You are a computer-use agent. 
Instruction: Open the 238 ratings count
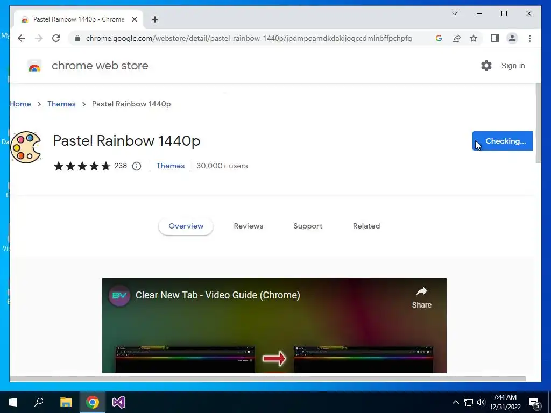click(x=121, y=166)
